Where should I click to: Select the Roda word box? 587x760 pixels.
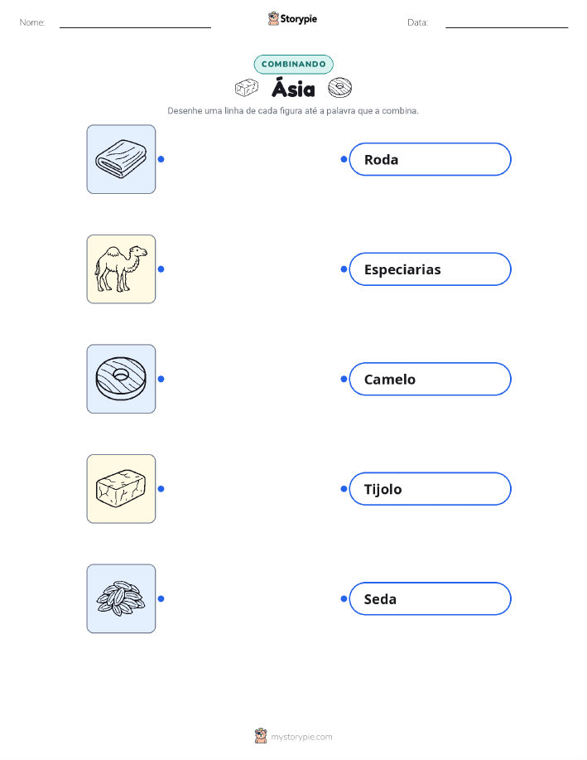tap(430, 159)
